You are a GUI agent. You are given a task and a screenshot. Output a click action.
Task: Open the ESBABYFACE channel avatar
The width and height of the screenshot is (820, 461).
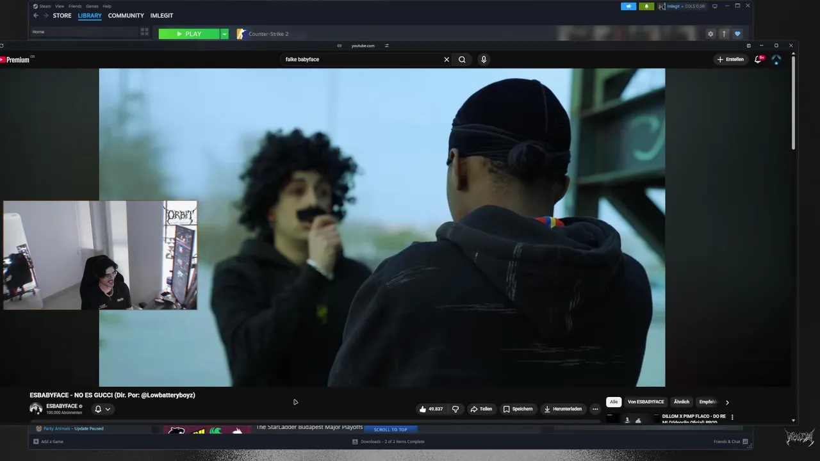pyautogui.click(x=36, y=408)
